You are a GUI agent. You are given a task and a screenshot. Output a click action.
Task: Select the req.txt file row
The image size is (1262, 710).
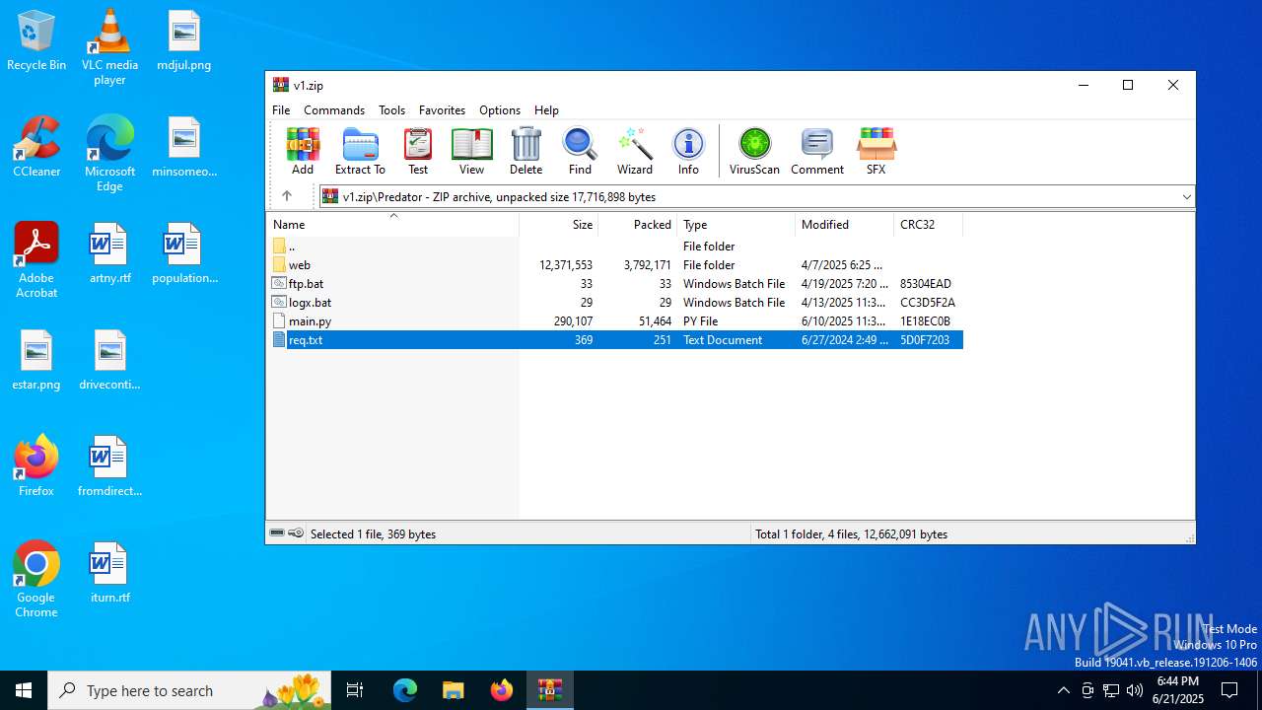pyautogui.click(x=615, y=340)
